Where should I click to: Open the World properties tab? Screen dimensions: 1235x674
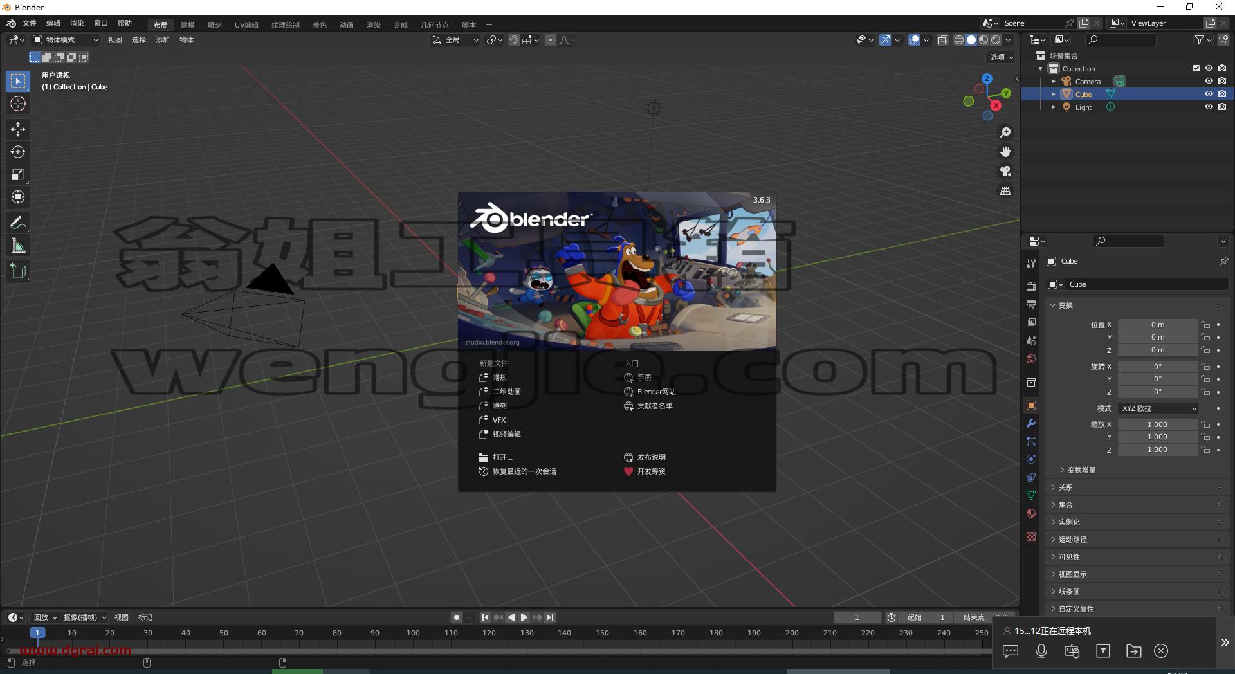click(x=1031, y=359)
